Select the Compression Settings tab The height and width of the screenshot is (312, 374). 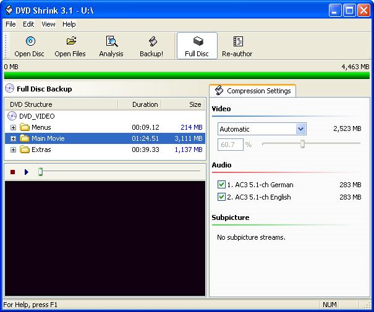click(253, 91)
